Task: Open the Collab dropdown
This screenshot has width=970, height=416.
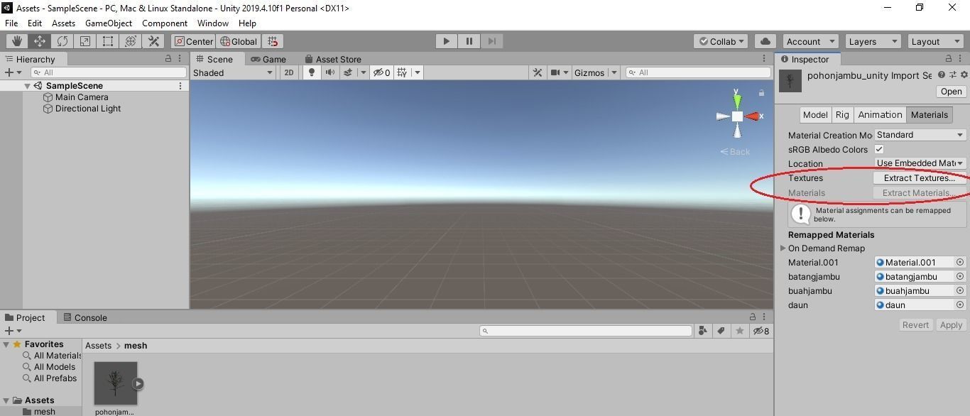Action: tap(721, 41)
